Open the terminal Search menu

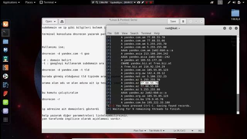click(134, 33)
